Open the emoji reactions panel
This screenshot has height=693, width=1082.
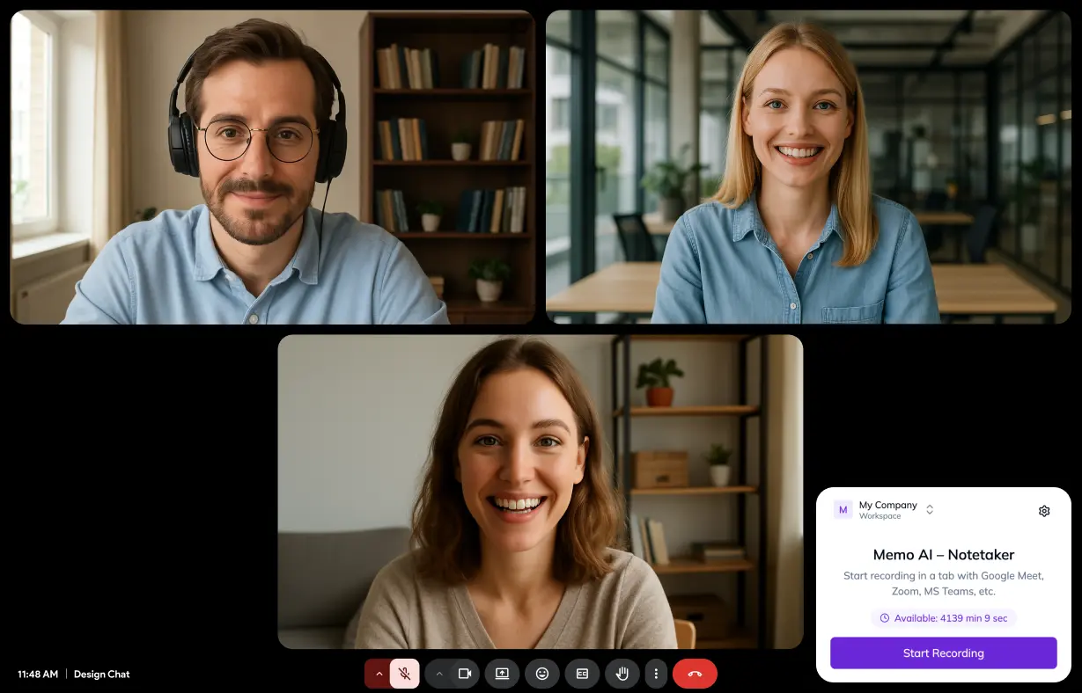pyautogui.click(x=542, y=673)
